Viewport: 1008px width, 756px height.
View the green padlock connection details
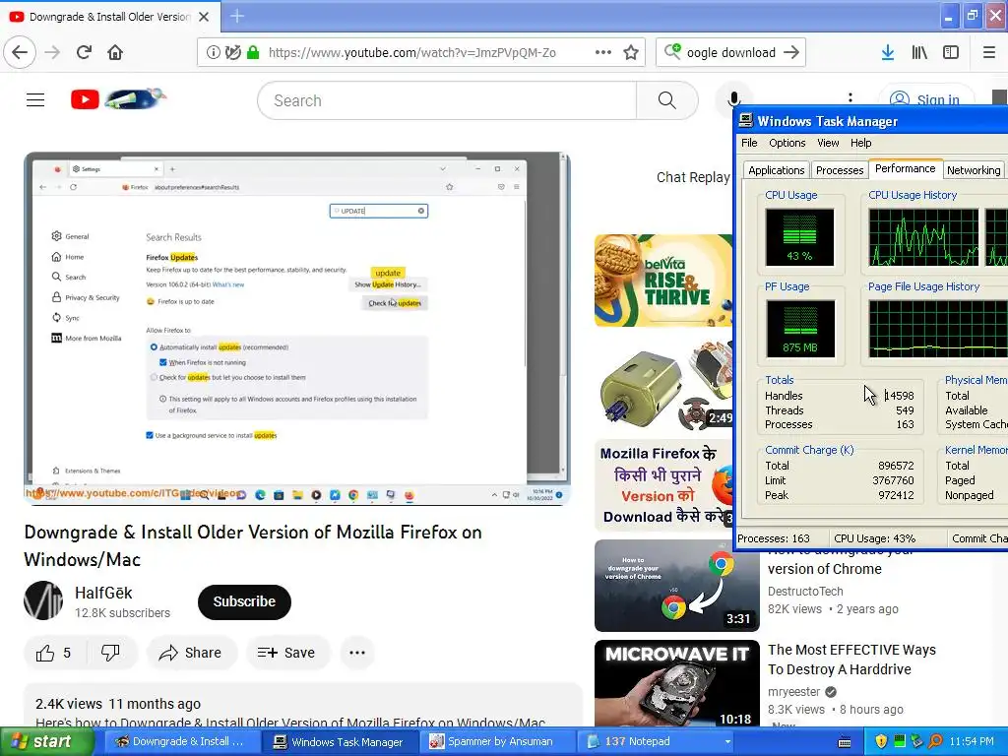pyautogui.click(x=253, y=53)
